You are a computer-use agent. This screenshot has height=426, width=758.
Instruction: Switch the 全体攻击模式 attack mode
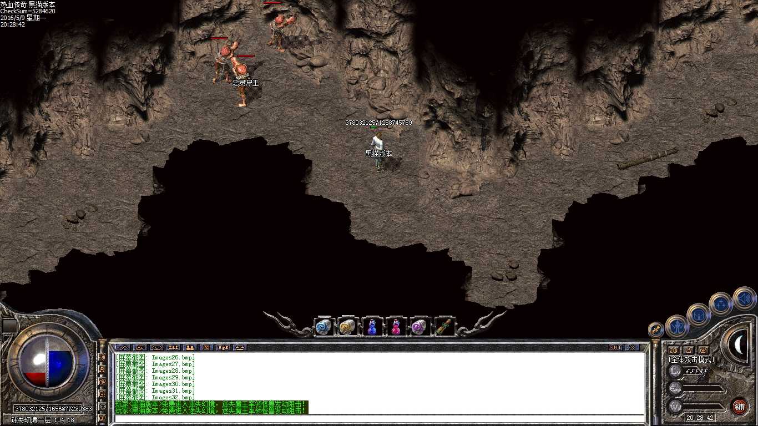tap(691, 359)
